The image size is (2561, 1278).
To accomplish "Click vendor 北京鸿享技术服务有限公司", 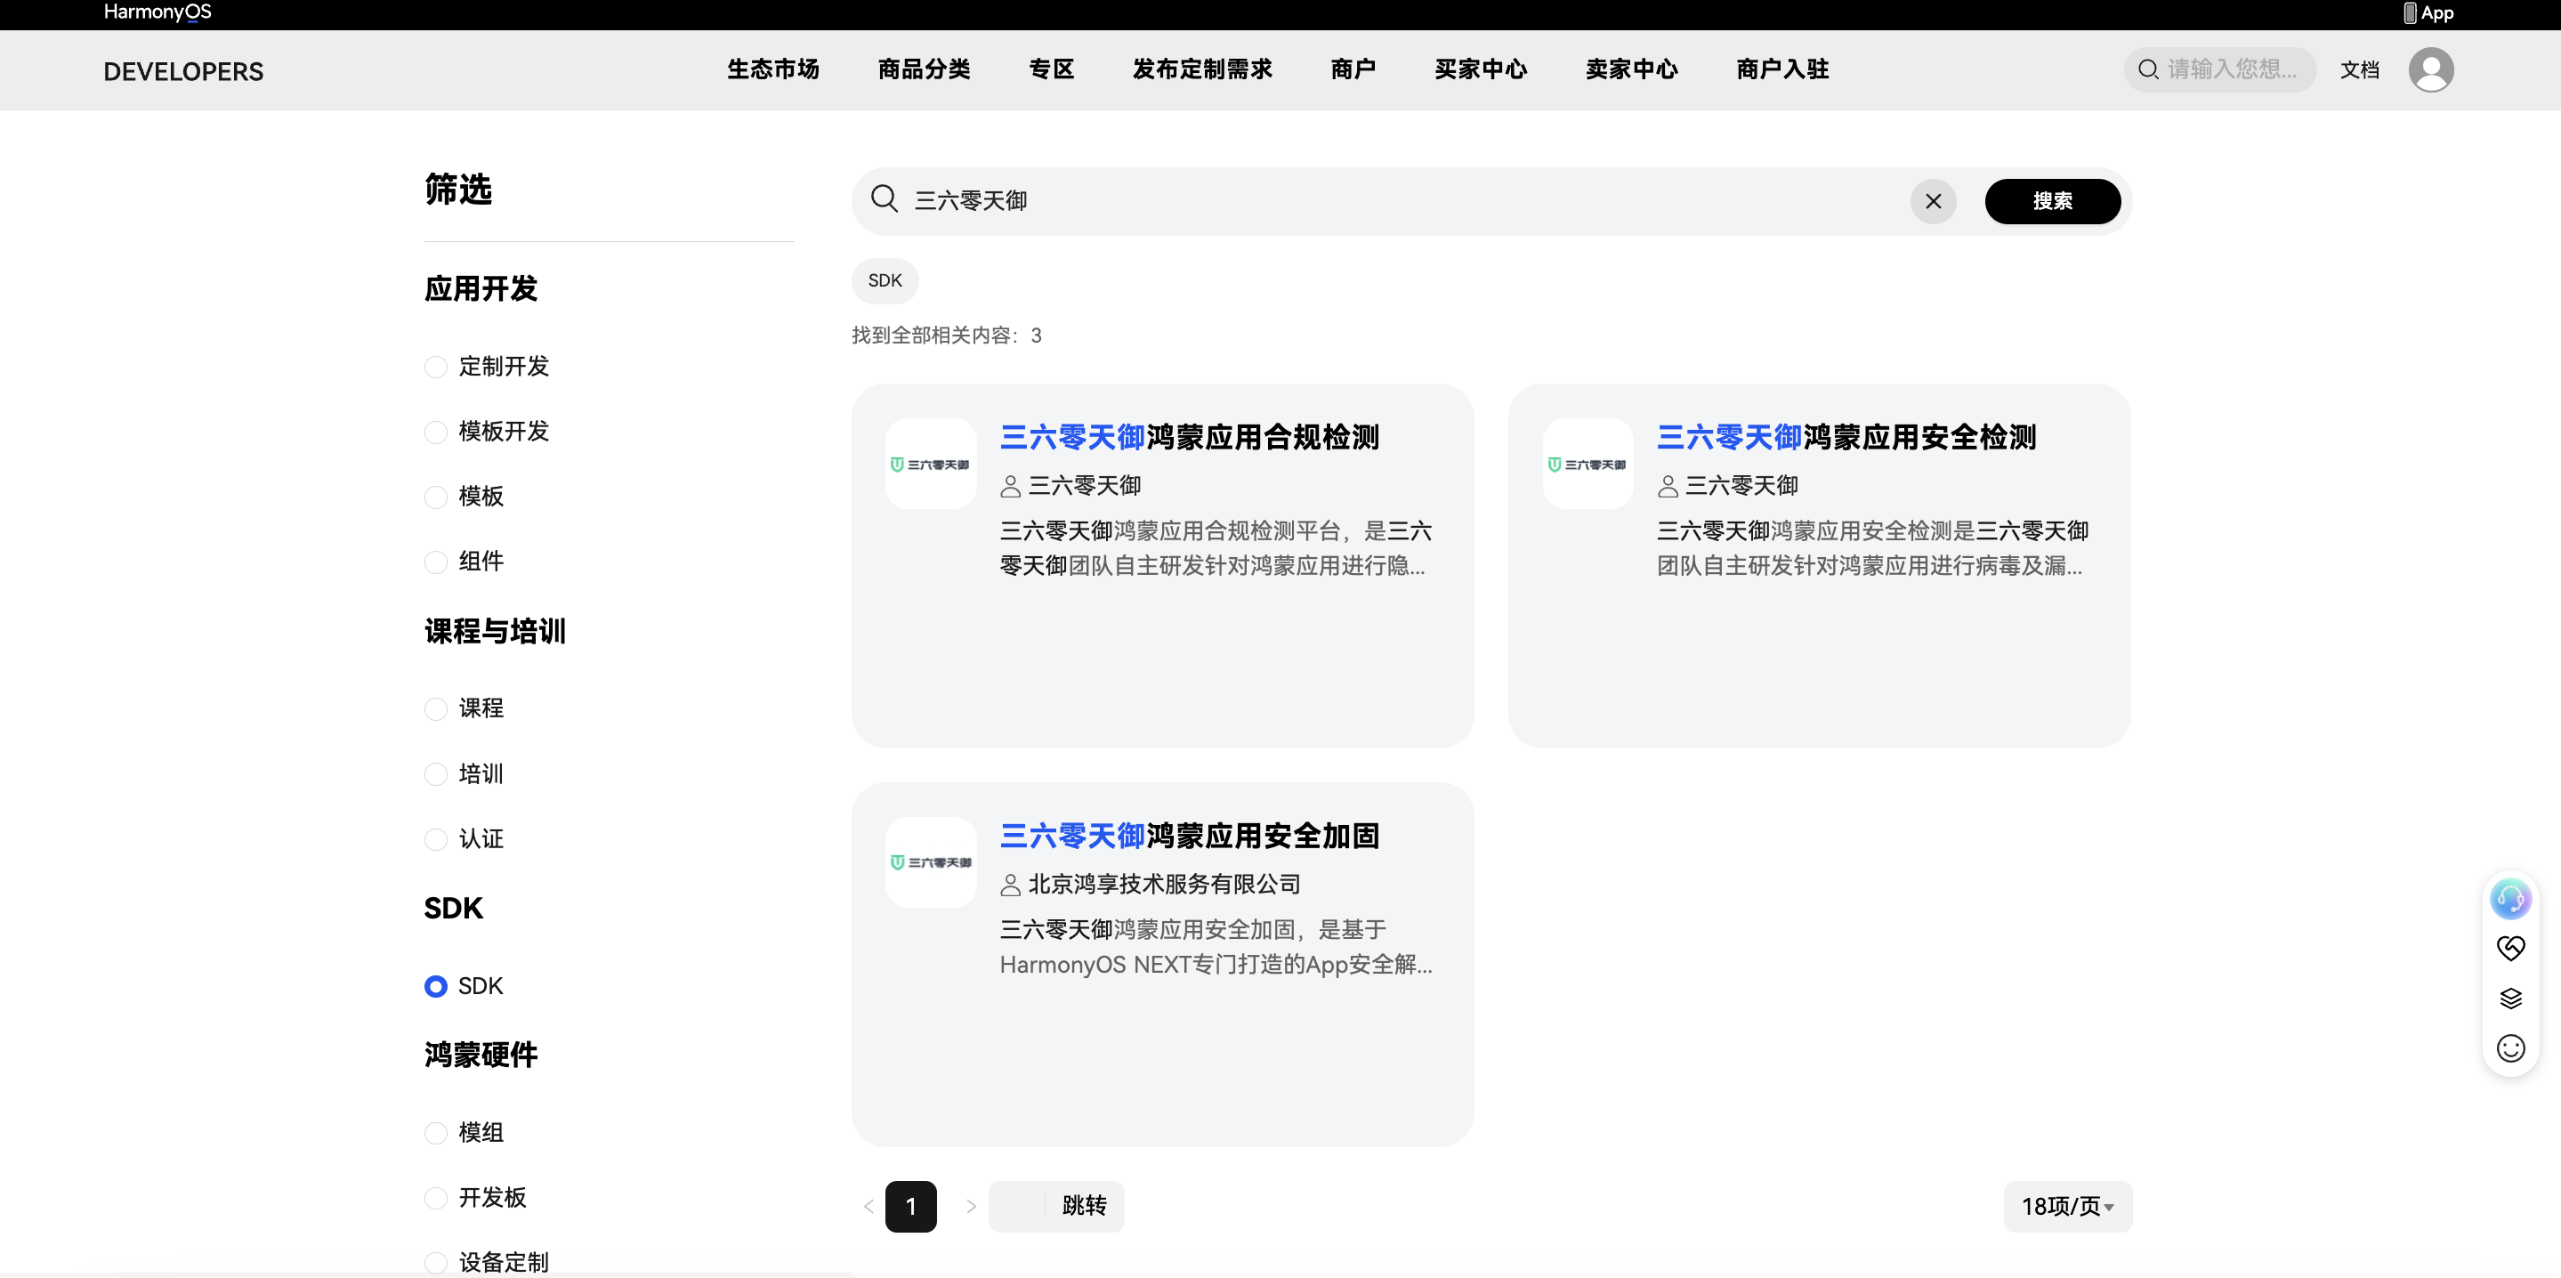I will point(1164,883).
